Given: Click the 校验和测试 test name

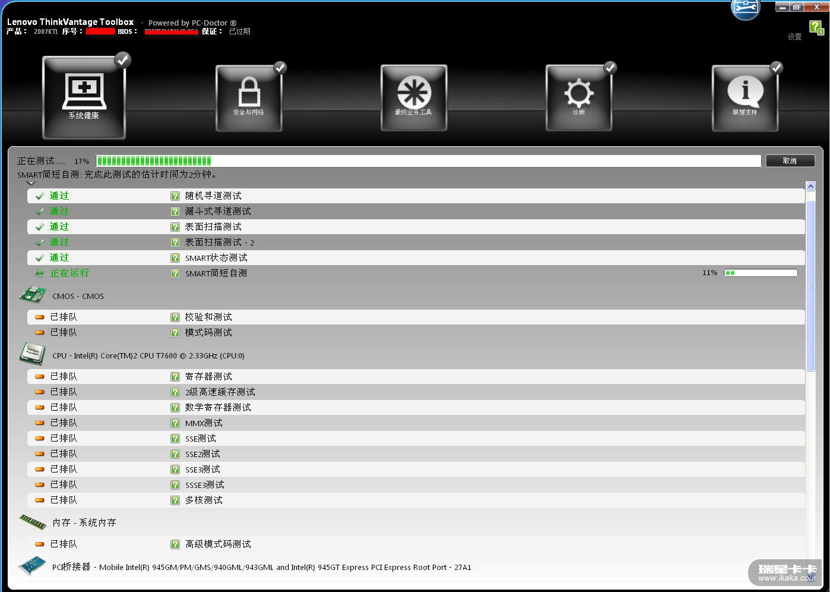Looking at the screenshot, I should click(208, 317).
